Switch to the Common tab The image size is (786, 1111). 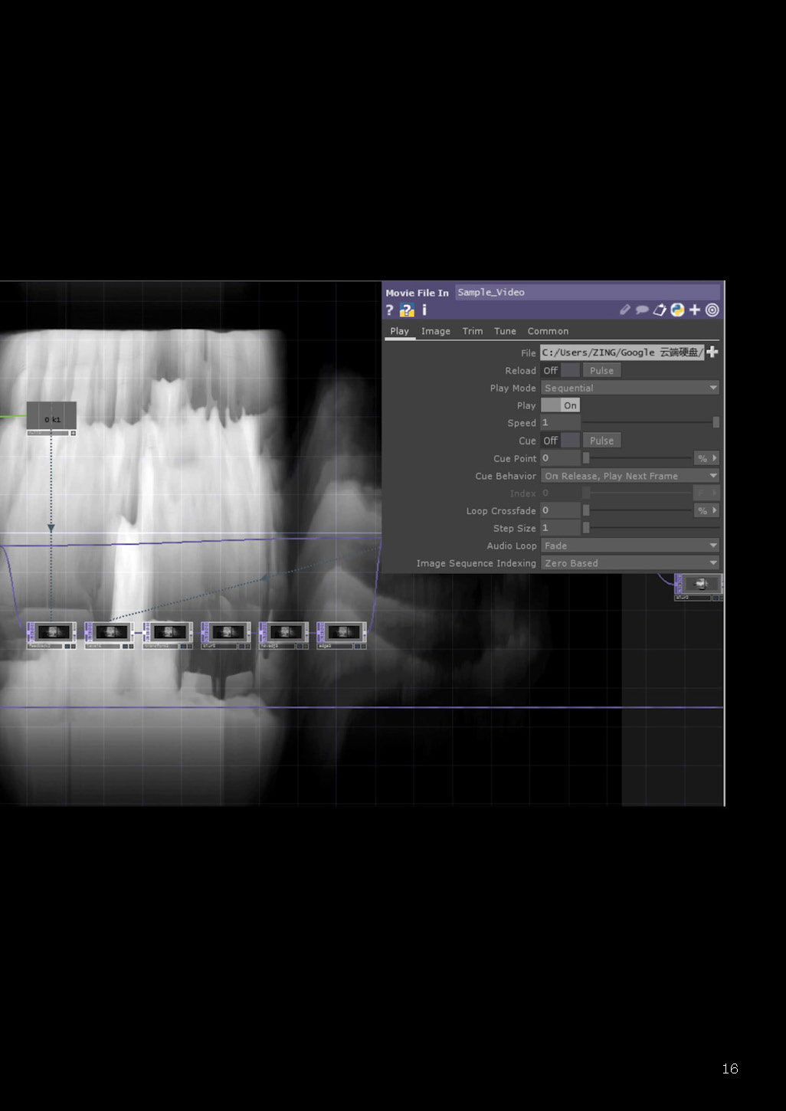click(548, 331)
